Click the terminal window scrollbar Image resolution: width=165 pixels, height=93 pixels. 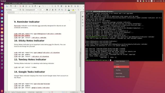pos(163,57)
